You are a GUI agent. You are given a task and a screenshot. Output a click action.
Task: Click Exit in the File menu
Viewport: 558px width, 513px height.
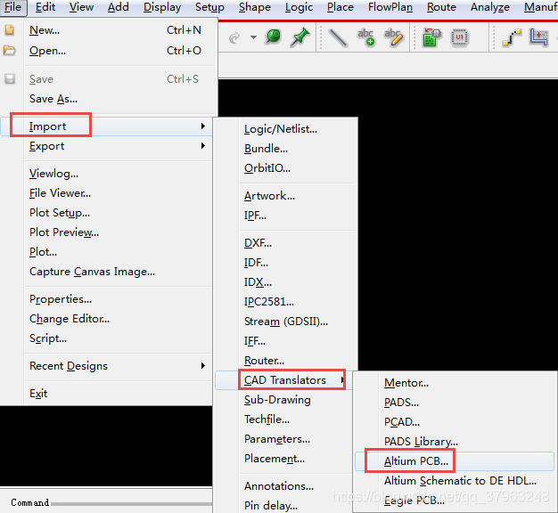tap(38, 394)
